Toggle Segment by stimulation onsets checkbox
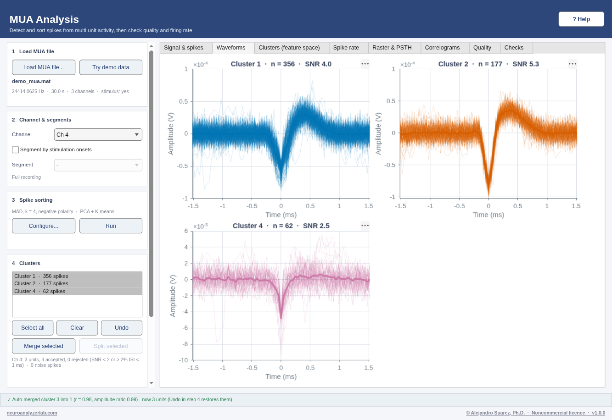 click(x=15, y=150)
